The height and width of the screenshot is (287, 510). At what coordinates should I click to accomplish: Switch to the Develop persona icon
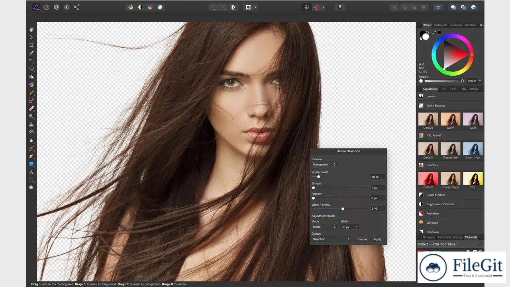57,7
